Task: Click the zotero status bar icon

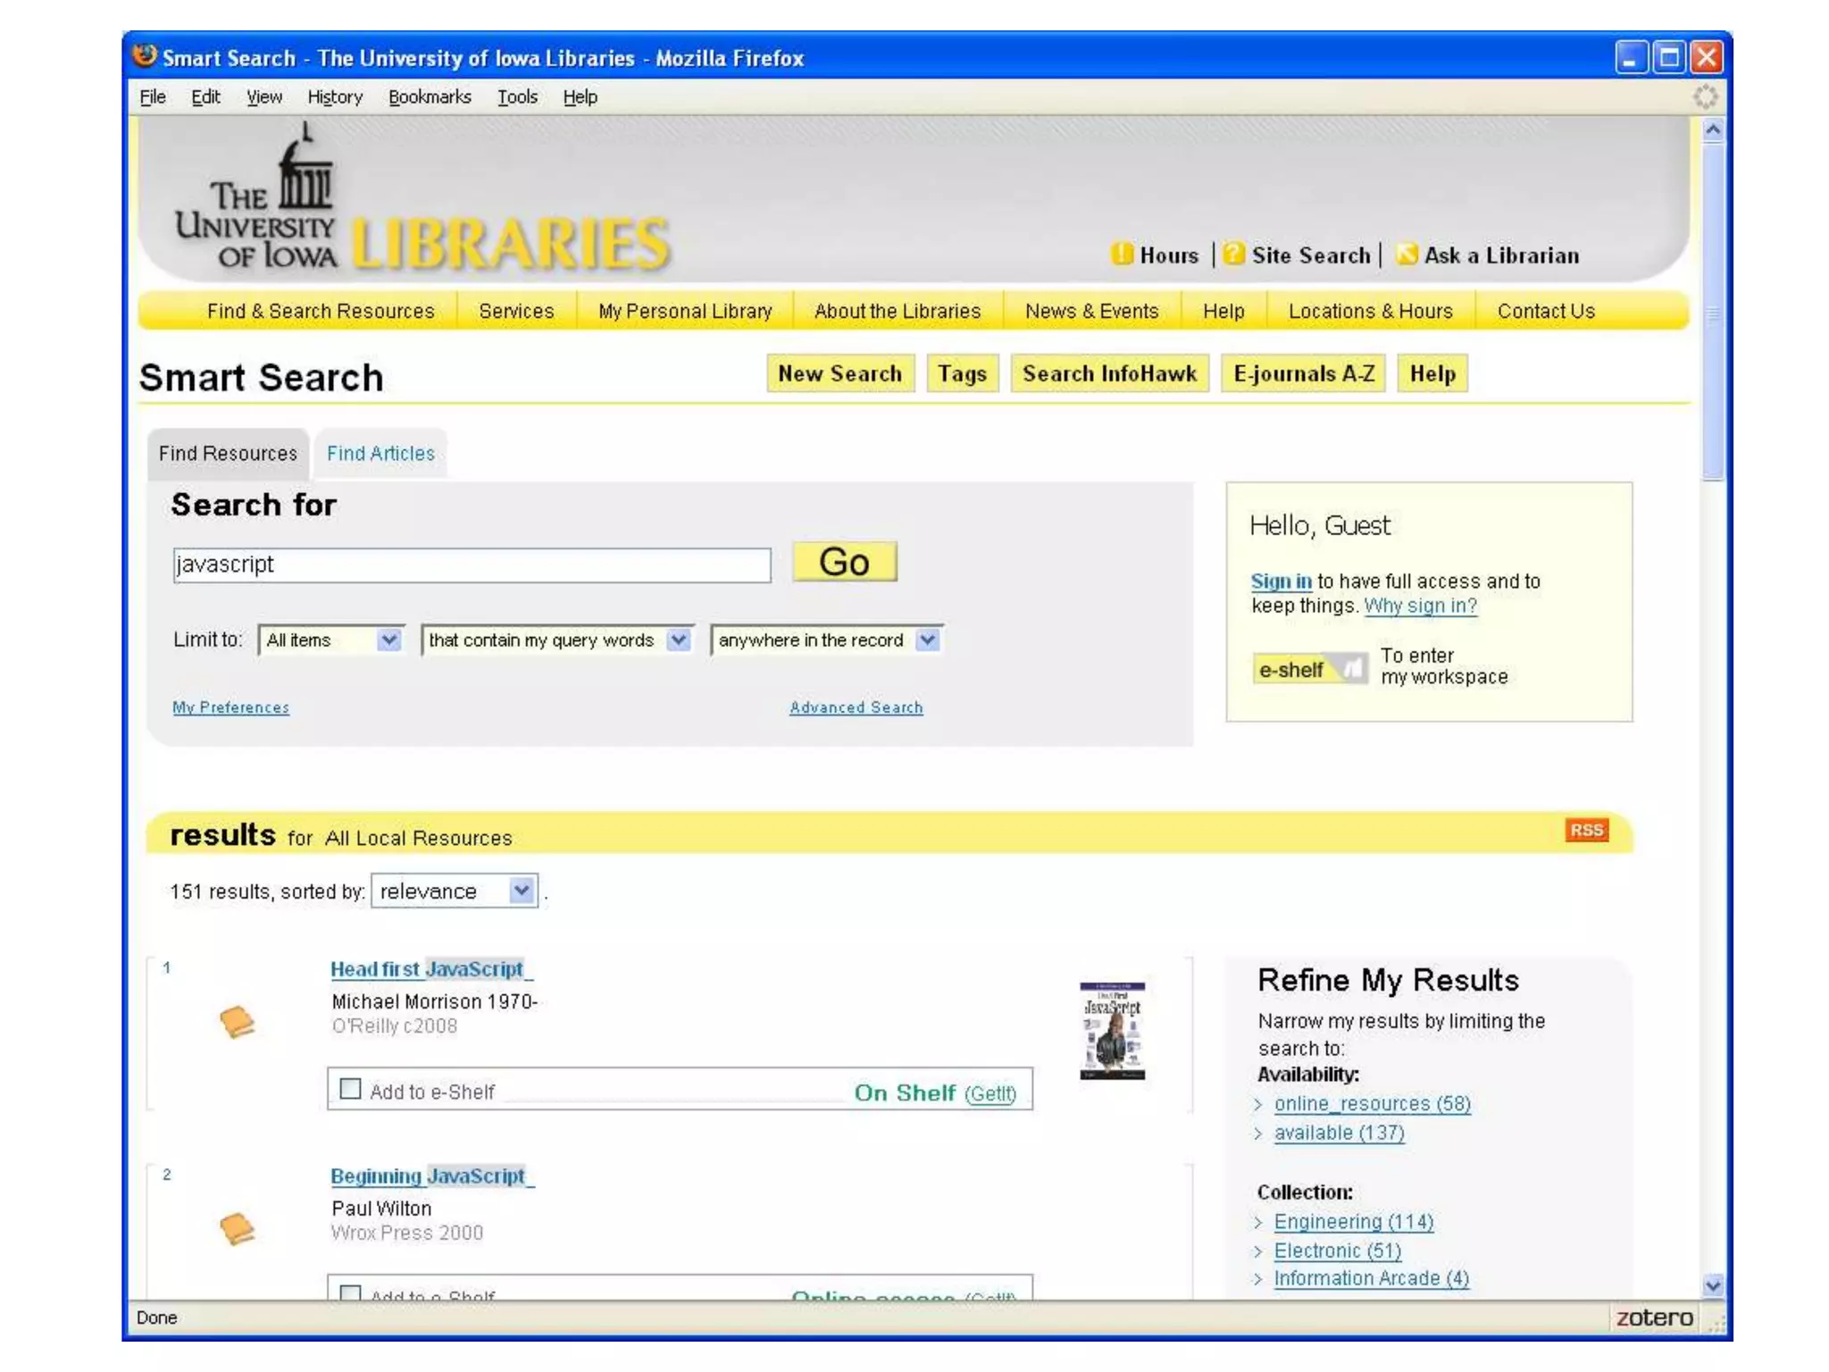Action: click(x=1654, y=1318)
